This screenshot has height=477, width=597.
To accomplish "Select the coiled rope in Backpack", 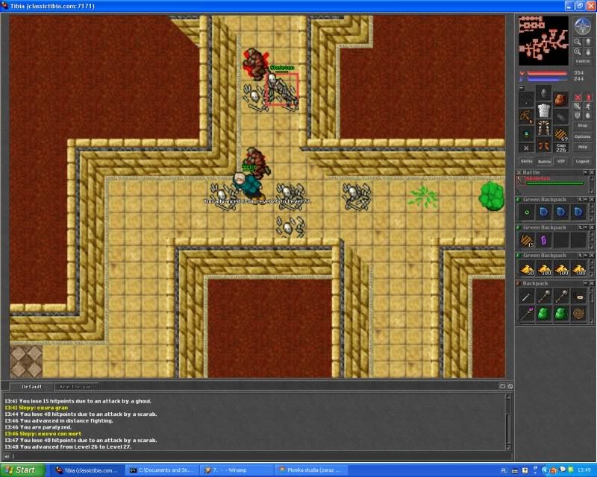I will tap(579, 315).
